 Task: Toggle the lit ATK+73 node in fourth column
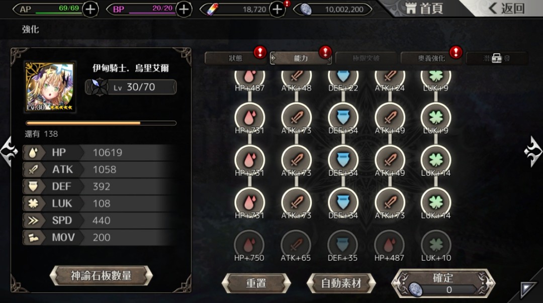coord(390,203)
